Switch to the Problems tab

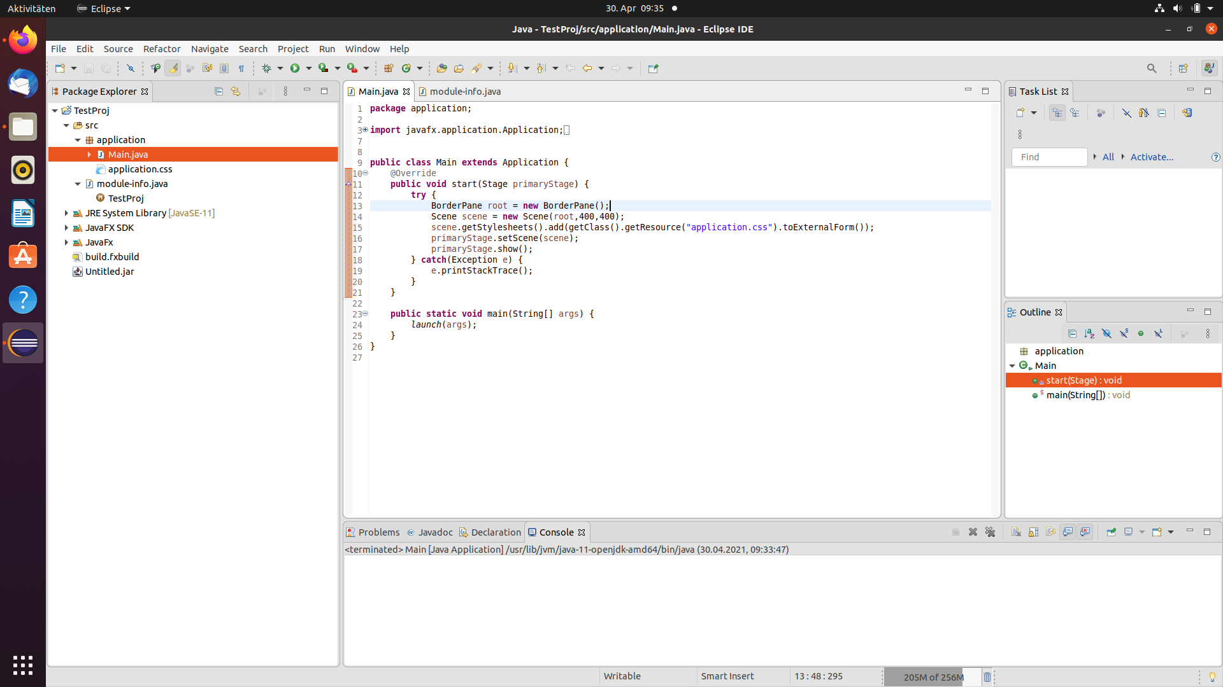(x=373, y=532)
